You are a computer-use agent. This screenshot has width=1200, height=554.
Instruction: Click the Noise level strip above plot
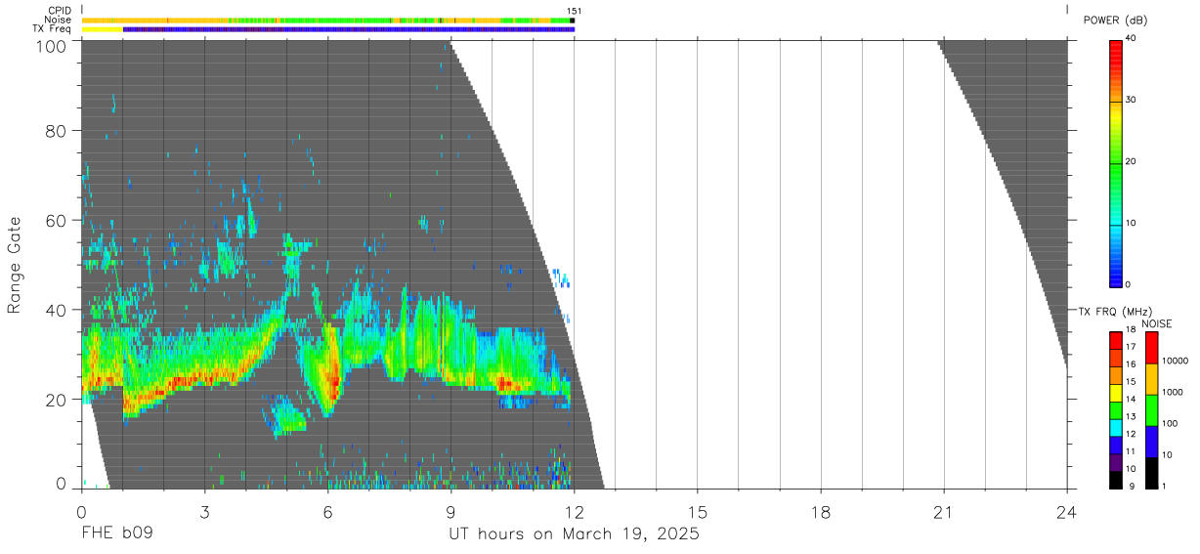pos(328,20)
